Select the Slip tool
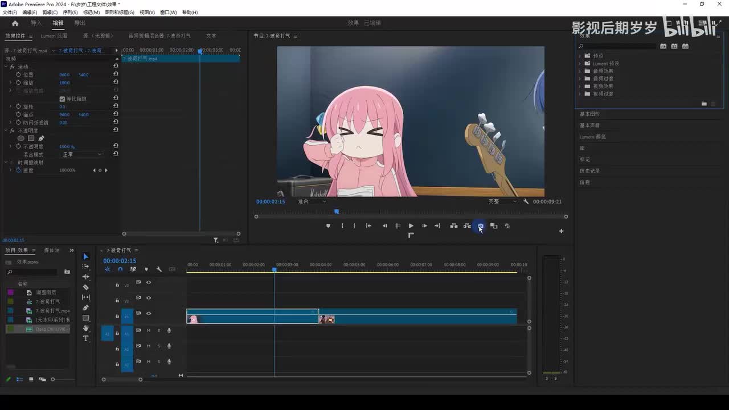The image size is (729, 410). (x=86, y=297)
